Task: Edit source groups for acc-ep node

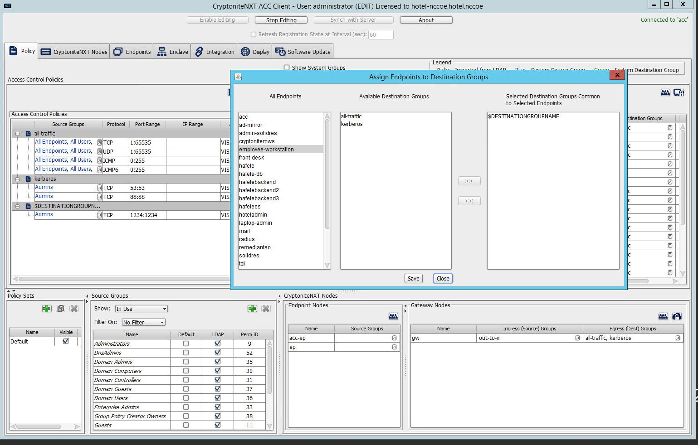Action: click(x=394, y=338)
